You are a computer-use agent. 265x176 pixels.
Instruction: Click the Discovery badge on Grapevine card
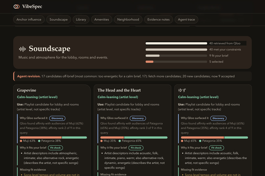pos(57,118)
